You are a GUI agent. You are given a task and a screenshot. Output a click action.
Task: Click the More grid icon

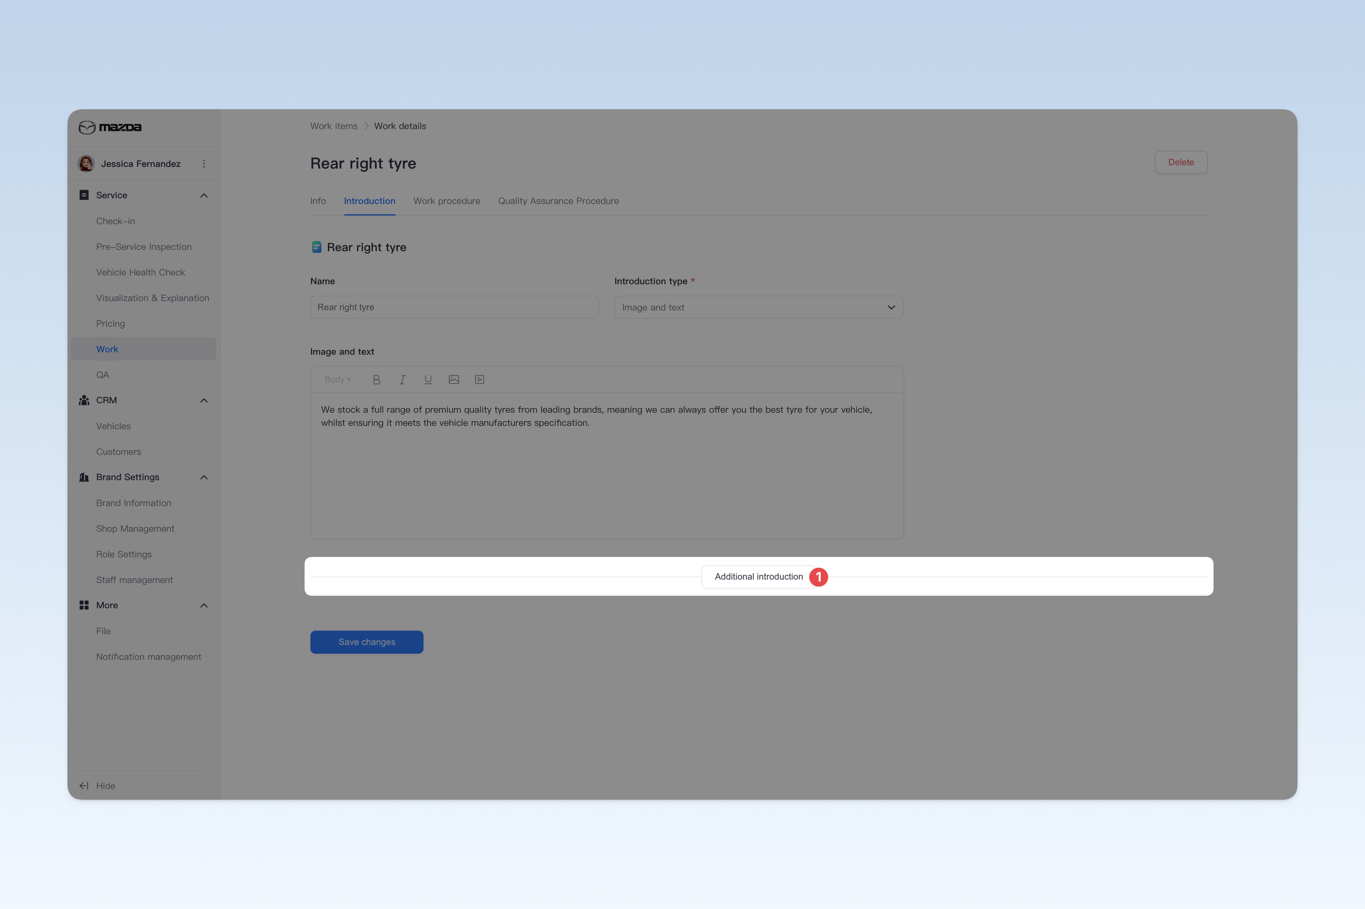point(84,605)
